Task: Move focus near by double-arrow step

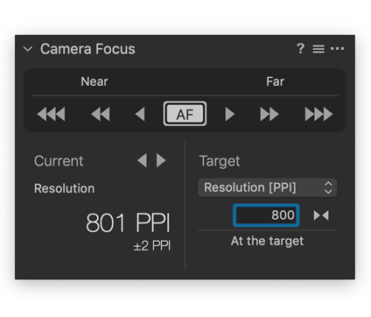Action: coord(101,114)
